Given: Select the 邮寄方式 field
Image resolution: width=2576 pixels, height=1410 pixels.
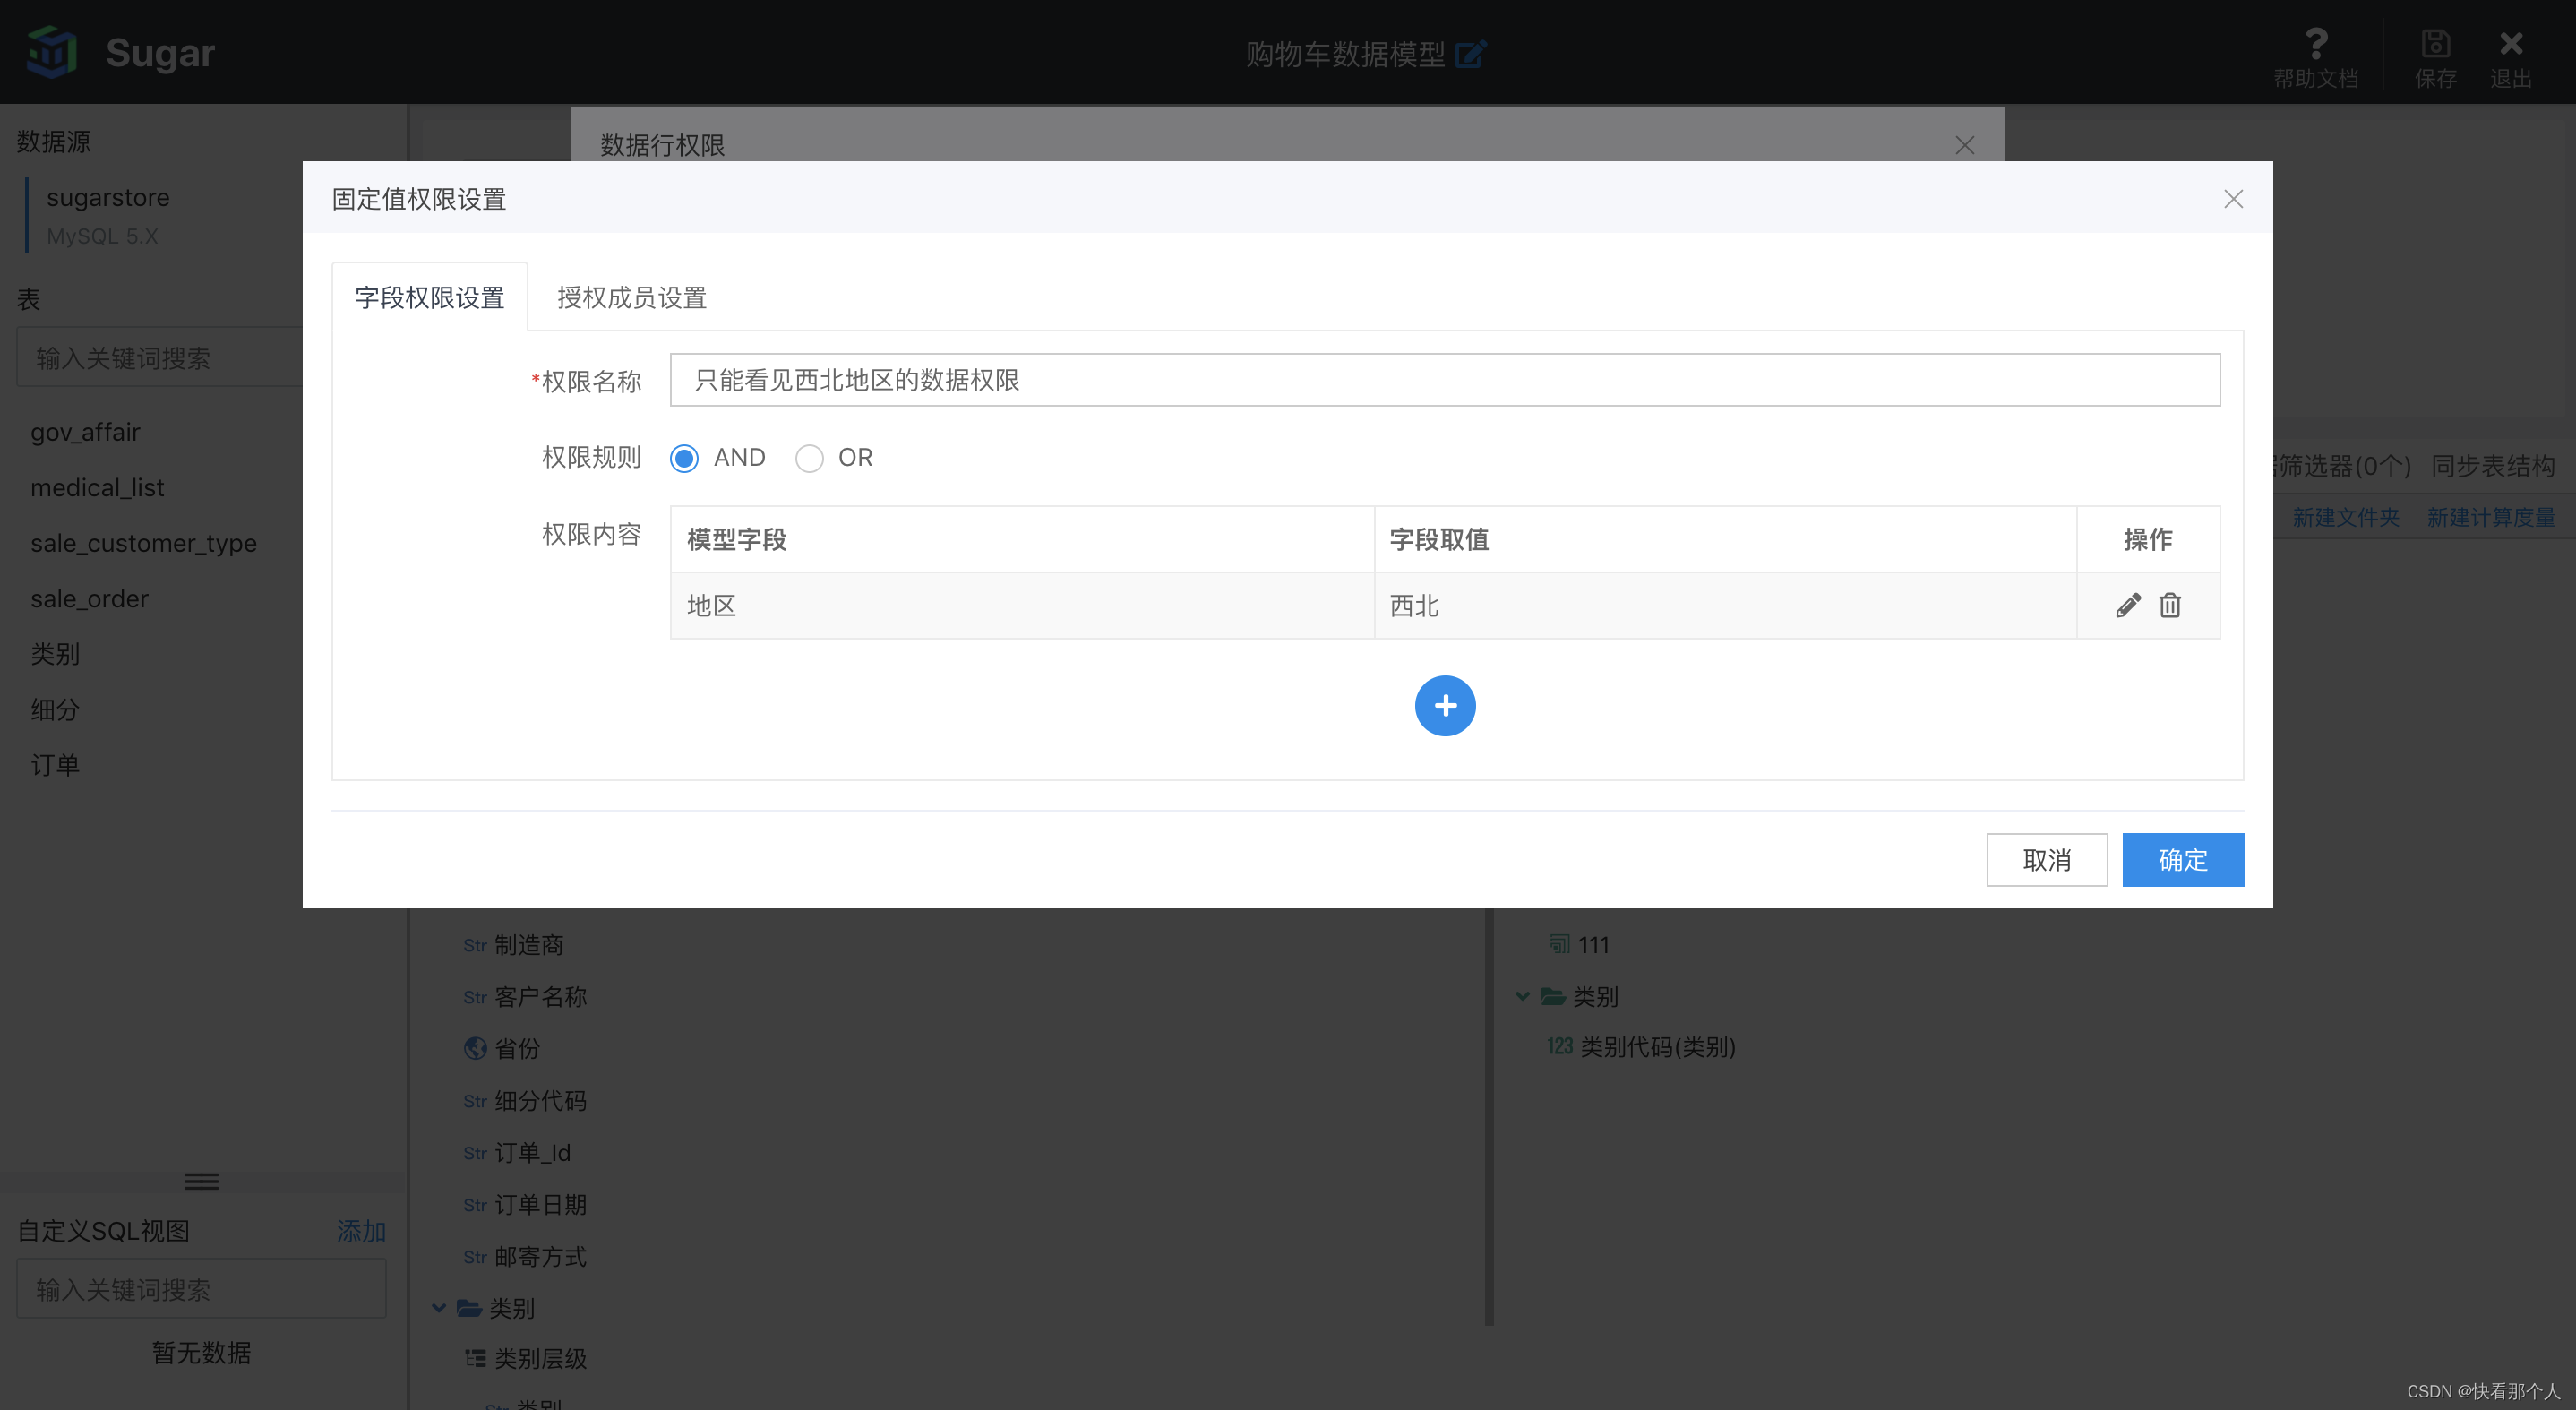Looking at the screenshot, I should pyautogui.click(x=540, y=1257).
